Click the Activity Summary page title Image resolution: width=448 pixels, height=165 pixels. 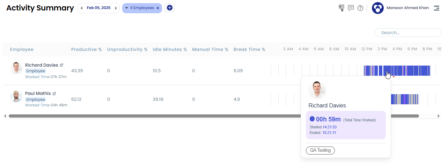[40, 8]
